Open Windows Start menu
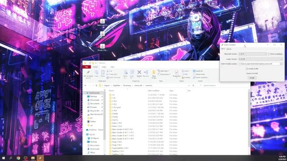Image resolution: width=287 pixels, height=161 pixels. pos(3,158)
